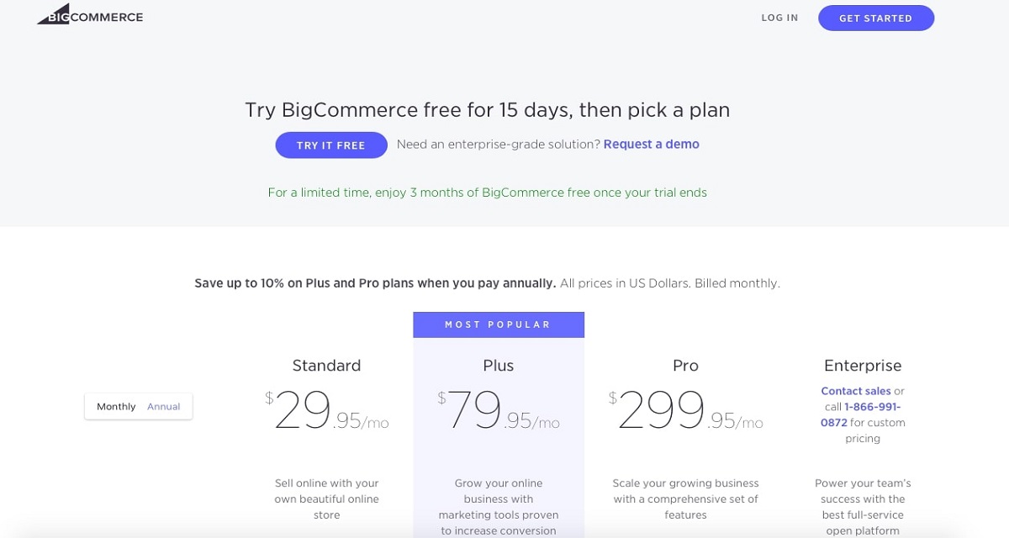Click the $299.95/mo Pro price
Viewport: 1009px width, 538px height.
tap(685, 412)
